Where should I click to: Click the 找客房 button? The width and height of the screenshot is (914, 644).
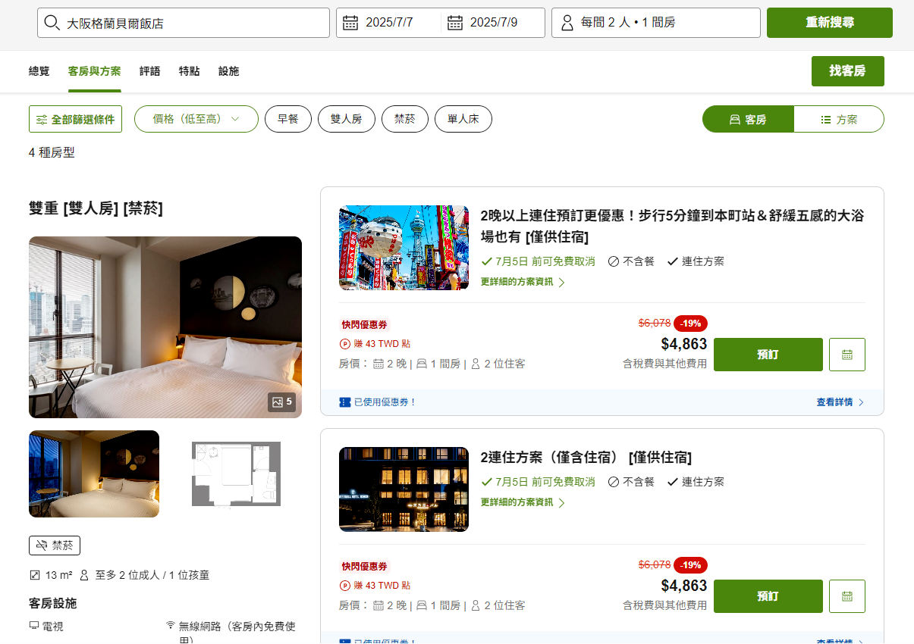[846, 71]
